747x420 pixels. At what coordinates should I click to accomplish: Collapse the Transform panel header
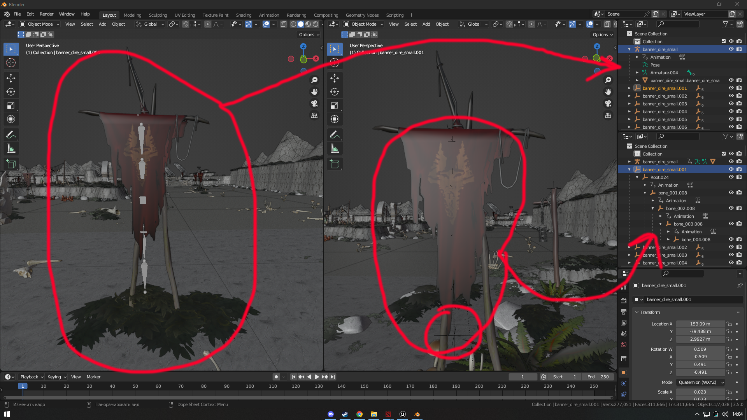coord(647,312)
